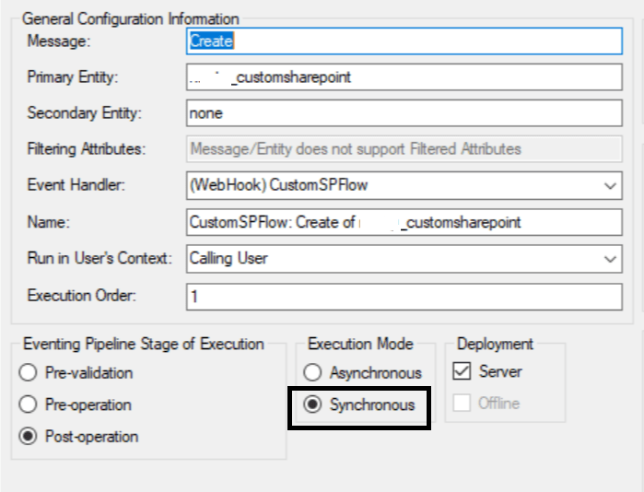Click the Execution Order input box

click(404, 296)
